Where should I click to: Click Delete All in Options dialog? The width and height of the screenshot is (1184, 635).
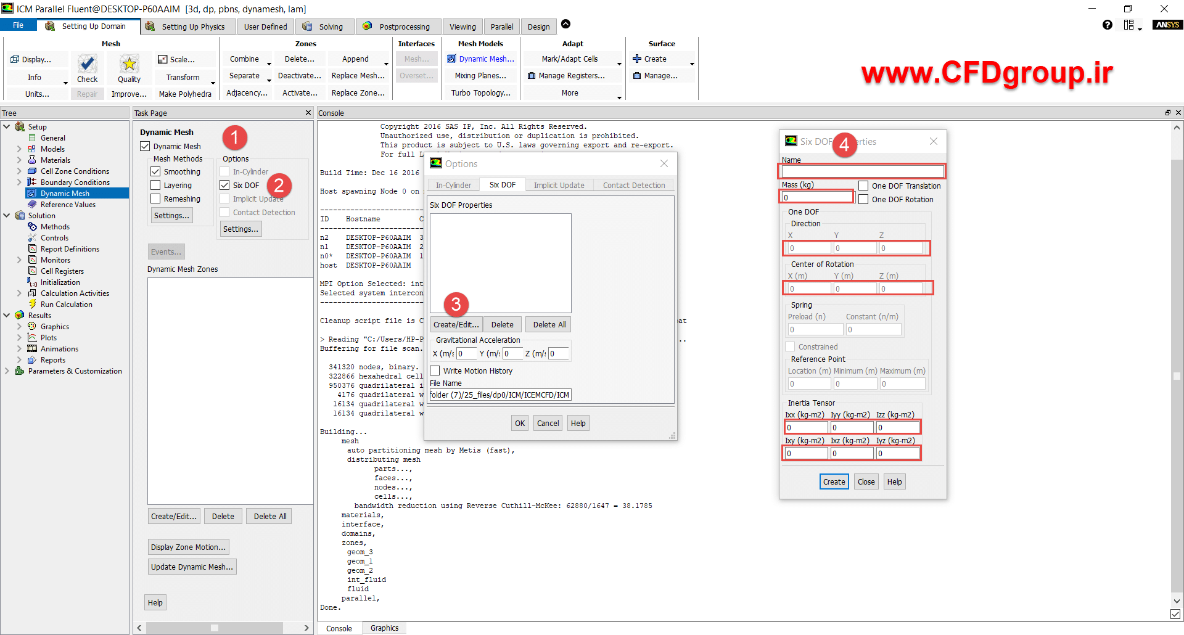tap(549, 325)
